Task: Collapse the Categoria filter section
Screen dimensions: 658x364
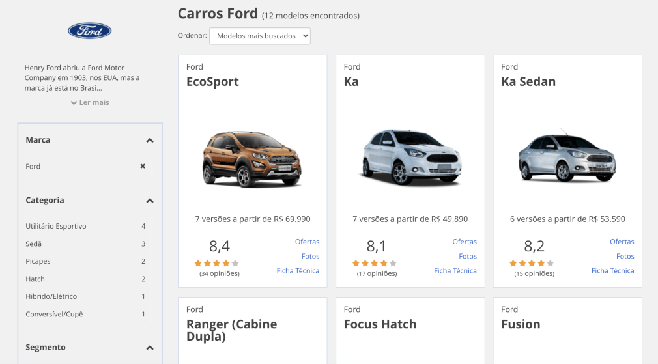Action: tap(149, 201)
